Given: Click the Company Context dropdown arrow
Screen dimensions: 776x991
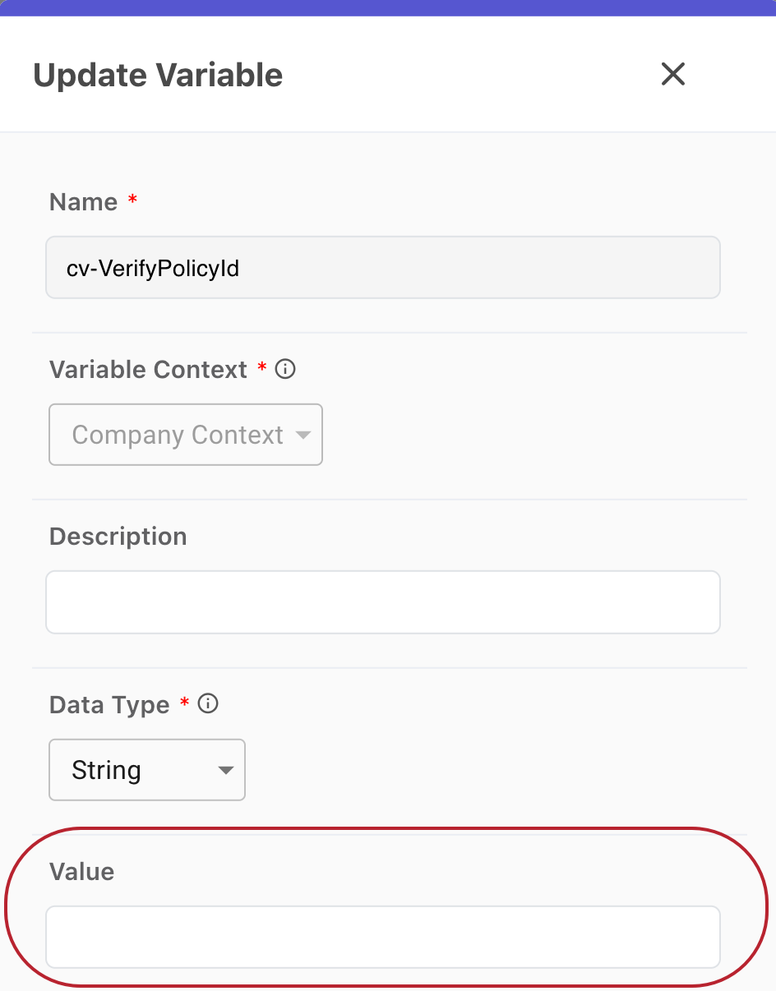Looking at the screenshot, I should click(x=303, y=435).
